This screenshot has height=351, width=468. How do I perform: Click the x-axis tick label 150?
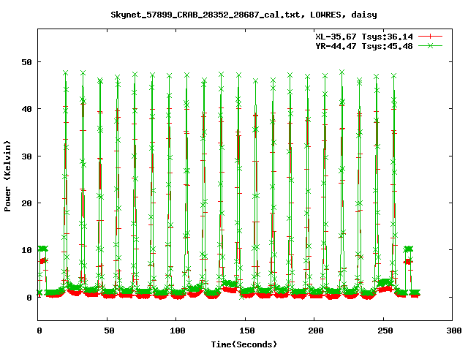247,331
